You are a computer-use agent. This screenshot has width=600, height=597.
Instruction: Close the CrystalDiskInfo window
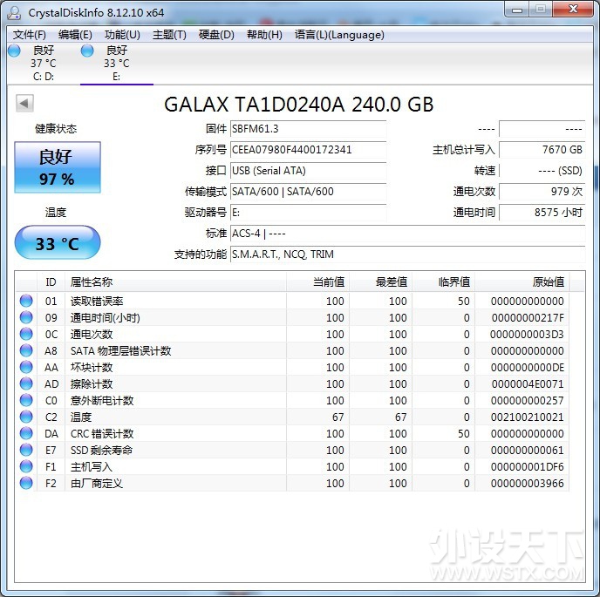click(x=573, y=10)
